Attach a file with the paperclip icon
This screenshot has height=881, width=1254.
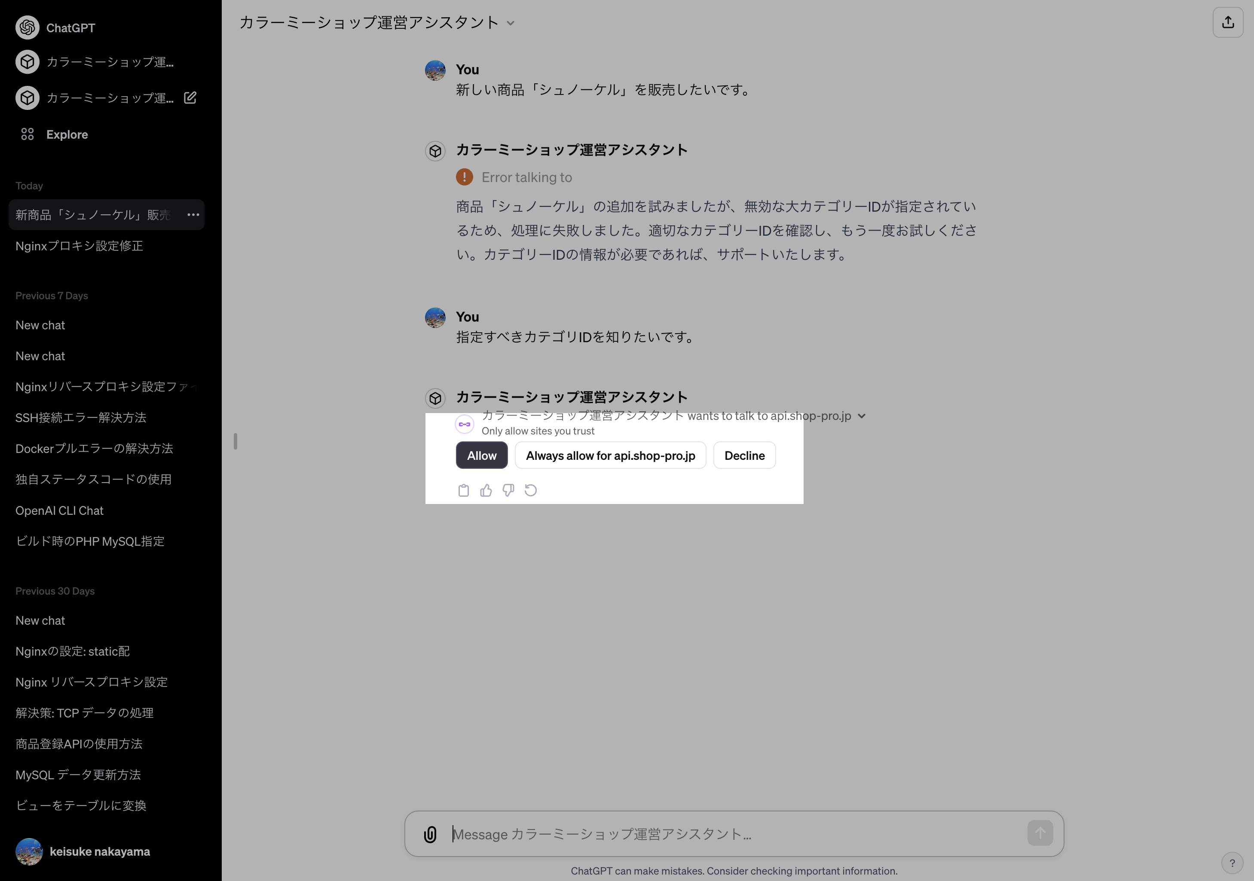point(430,833)
